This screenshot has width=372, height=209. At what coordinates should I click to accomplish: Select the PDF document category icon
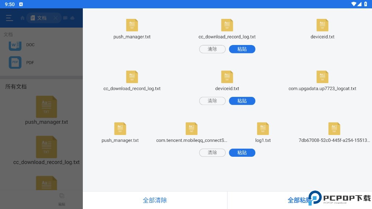tap(15, 62)
